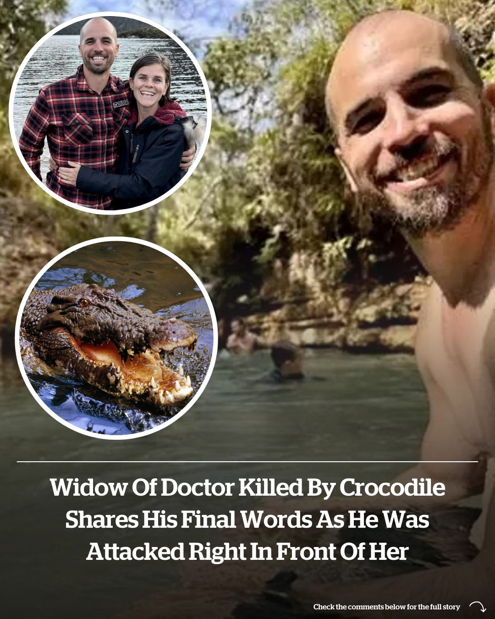Viewport: 495px width, 619px height.
Task: Click the "snatch" logo on the plaid shirt
Action: [121, 103]
